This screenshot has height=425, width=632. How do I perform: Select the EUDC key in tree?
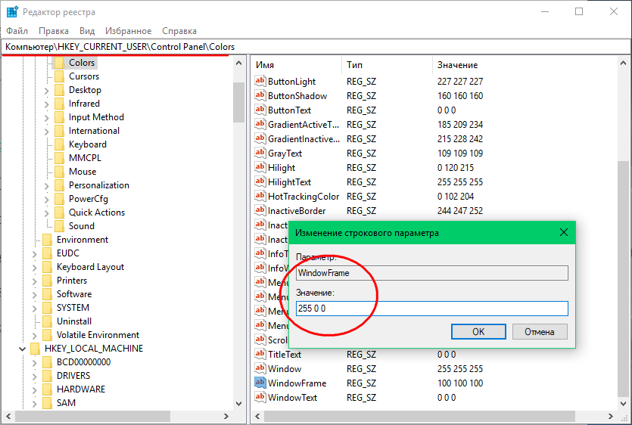[x=67, y=253]
